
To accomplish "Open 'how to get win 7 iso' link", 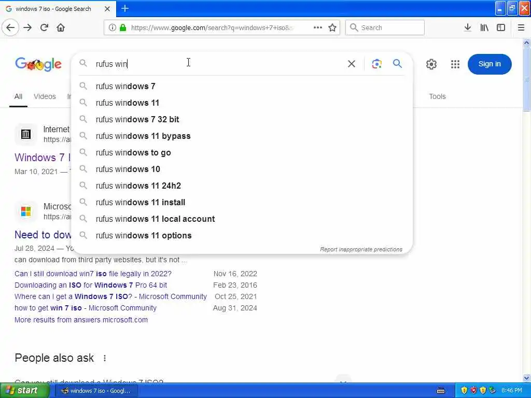I will pyautogui.click(x=86, y=308).
